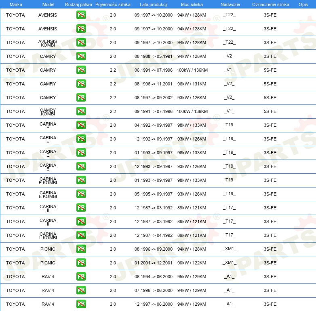Select the date range 07.1996 -> 06.2000
Image resolution: width=316 pixels, height=311 pixels.
[154, 290]
